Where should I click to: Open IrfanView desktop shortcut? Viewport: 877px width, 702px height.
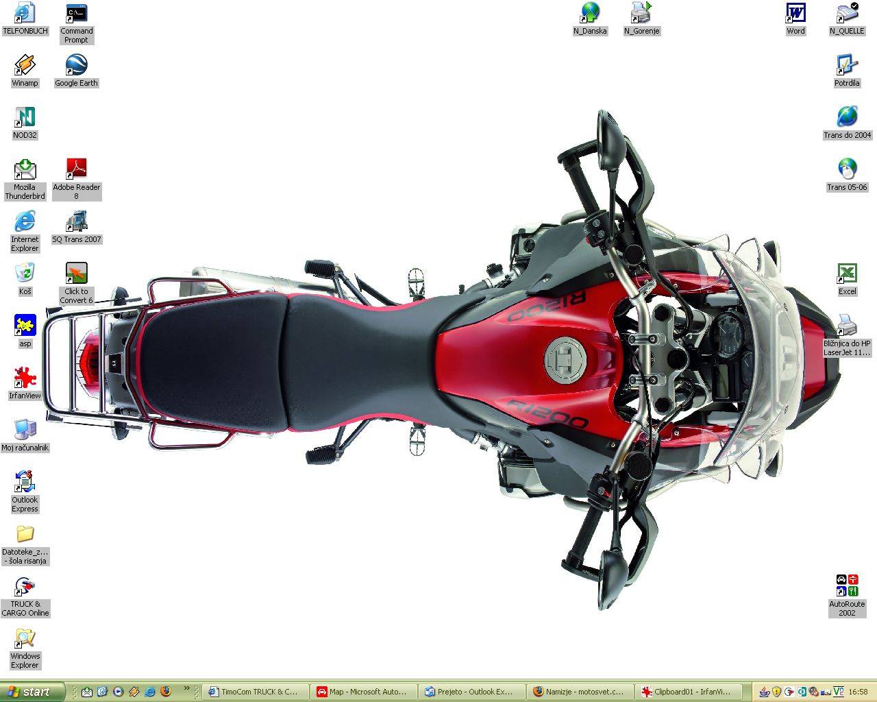(25, 384)
